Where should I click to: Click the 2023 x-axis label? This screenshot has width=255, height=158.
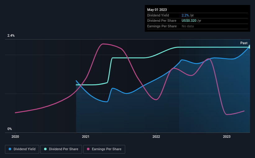click(x=227, y=137)
